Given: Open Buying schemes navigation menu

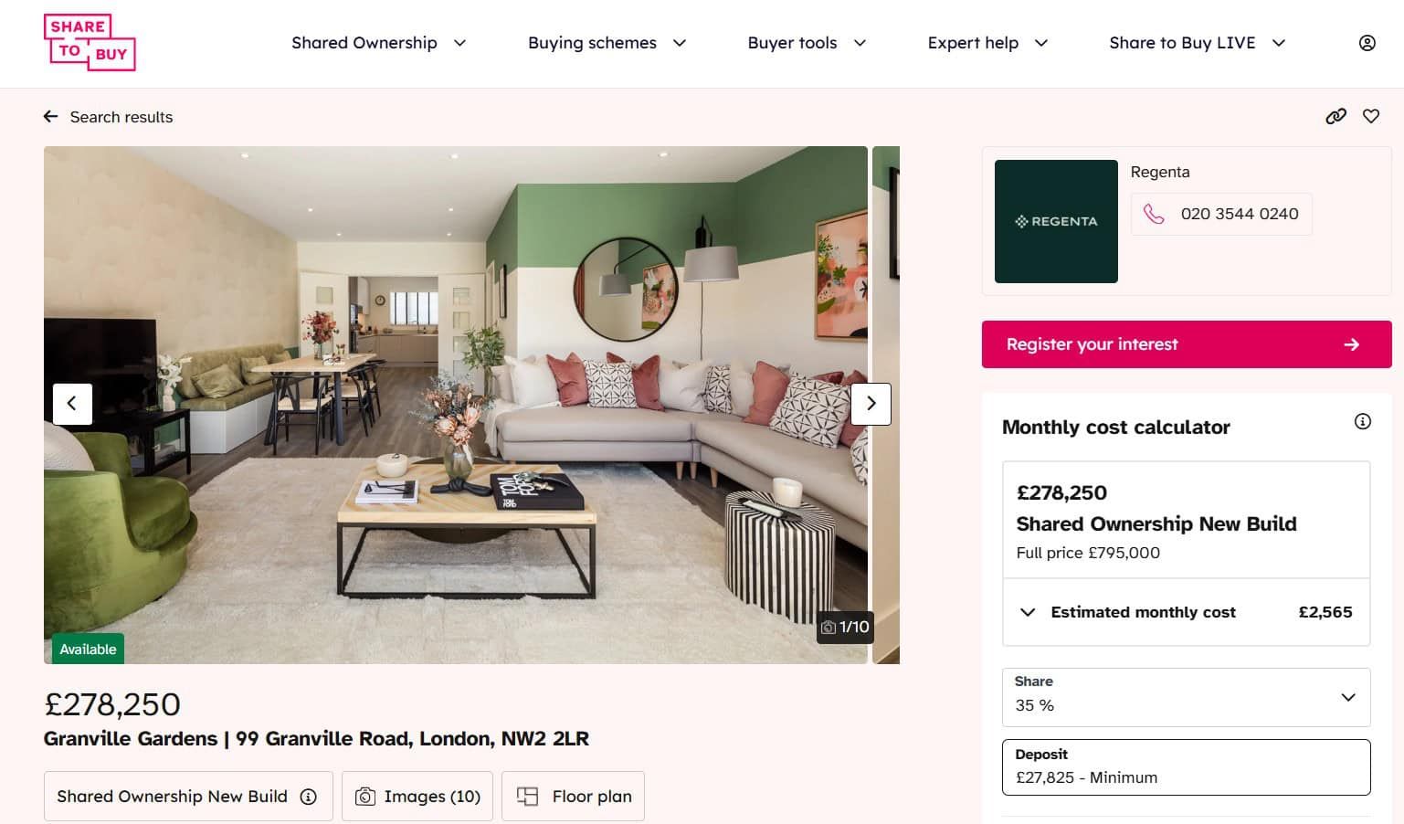Looking at the screenshot, I should click(607, 43).
